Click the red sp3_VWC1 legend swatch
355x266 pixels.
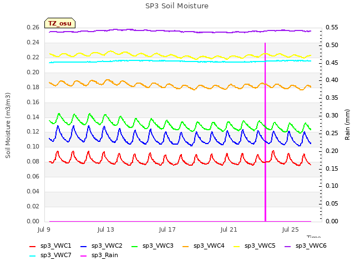click(32, 246)
